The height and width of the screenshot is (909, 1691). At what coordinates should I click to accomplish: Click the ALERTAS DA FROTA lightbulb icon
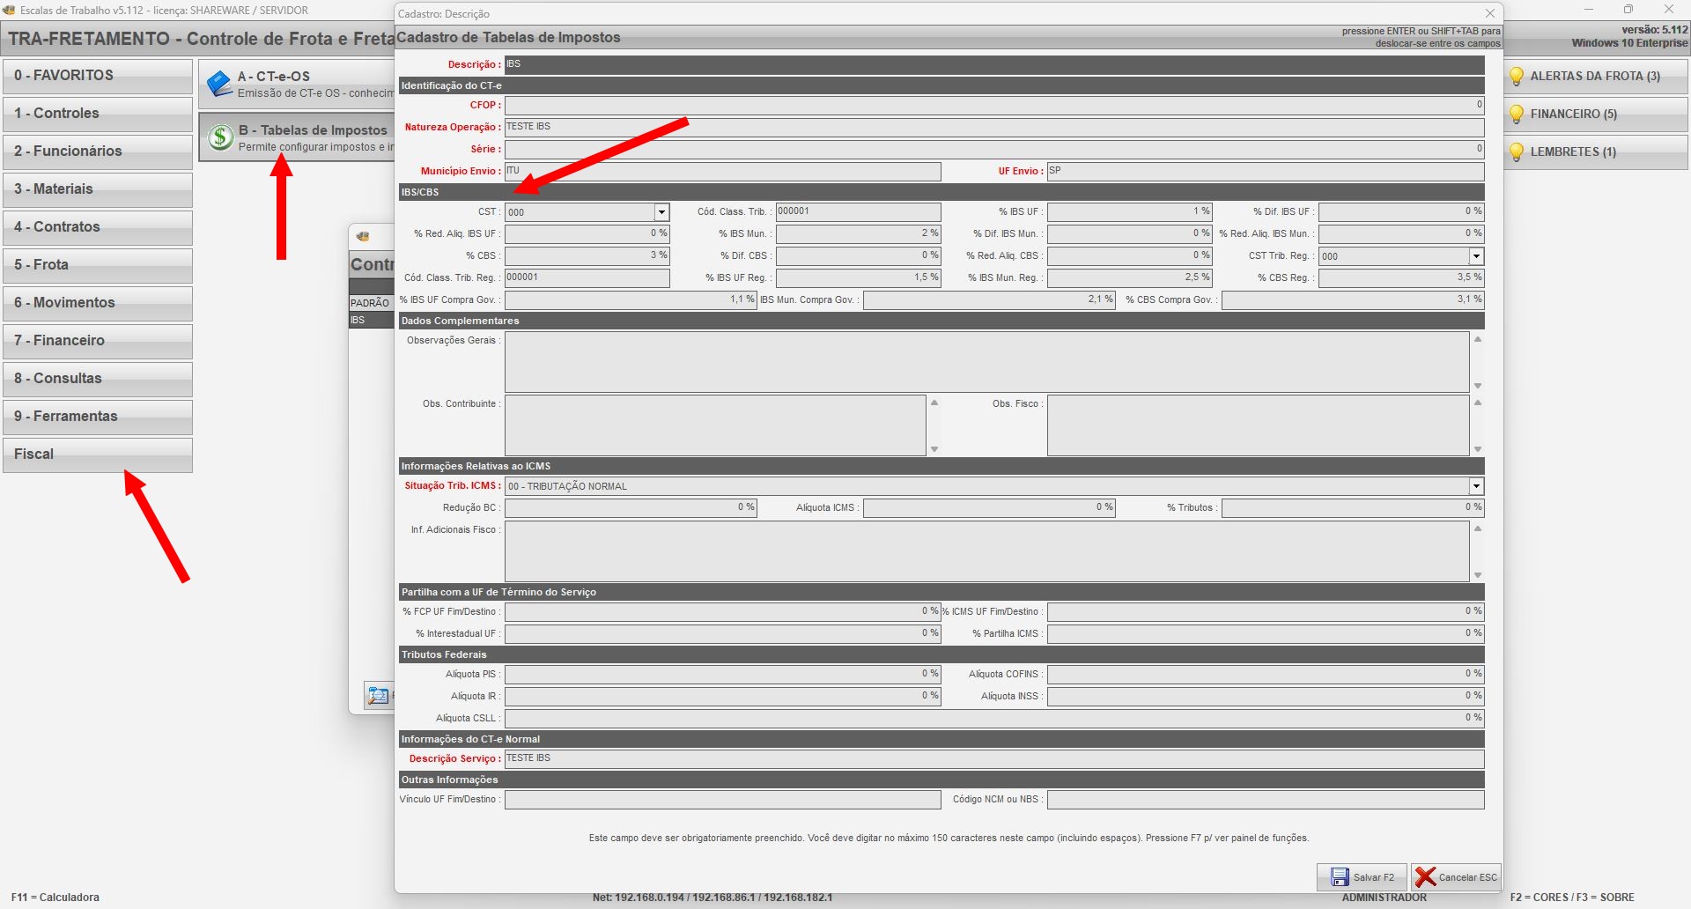(x=1516, y=77)
